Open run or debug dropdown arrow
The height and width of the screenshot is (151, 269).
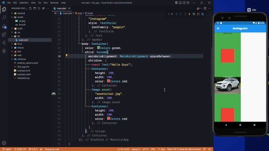pos(201,8)
